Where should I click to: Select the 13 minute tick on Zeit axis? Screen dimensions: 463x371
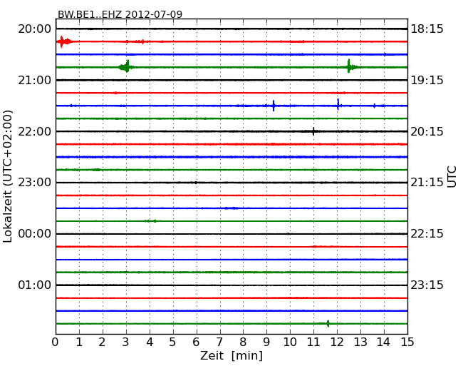click(x=360, y=342)
